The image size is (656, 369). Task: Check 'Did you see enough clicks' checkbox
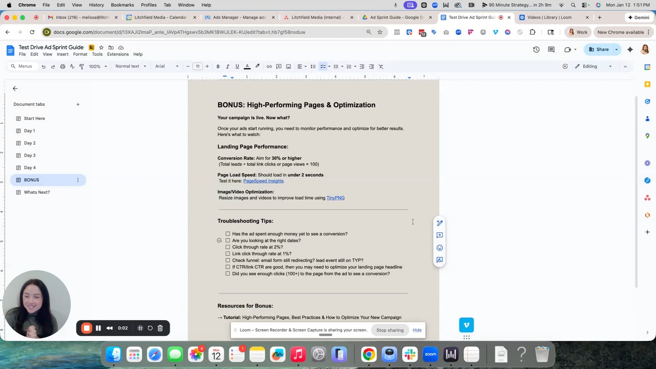tap(228, 274)
